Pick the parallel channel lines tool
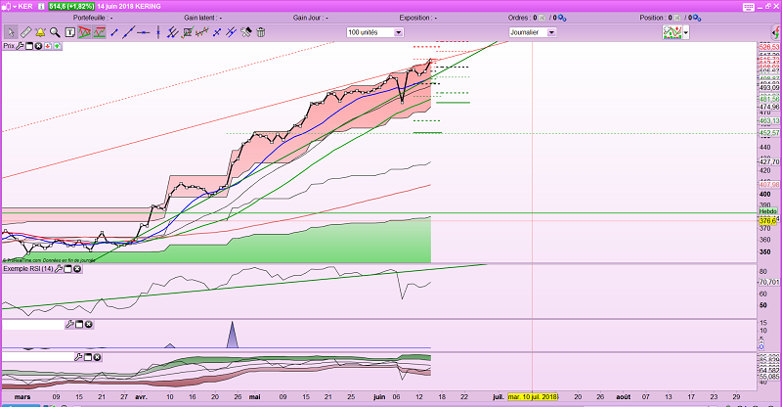The width and height of the screenshot is (782, 407). 173,32
